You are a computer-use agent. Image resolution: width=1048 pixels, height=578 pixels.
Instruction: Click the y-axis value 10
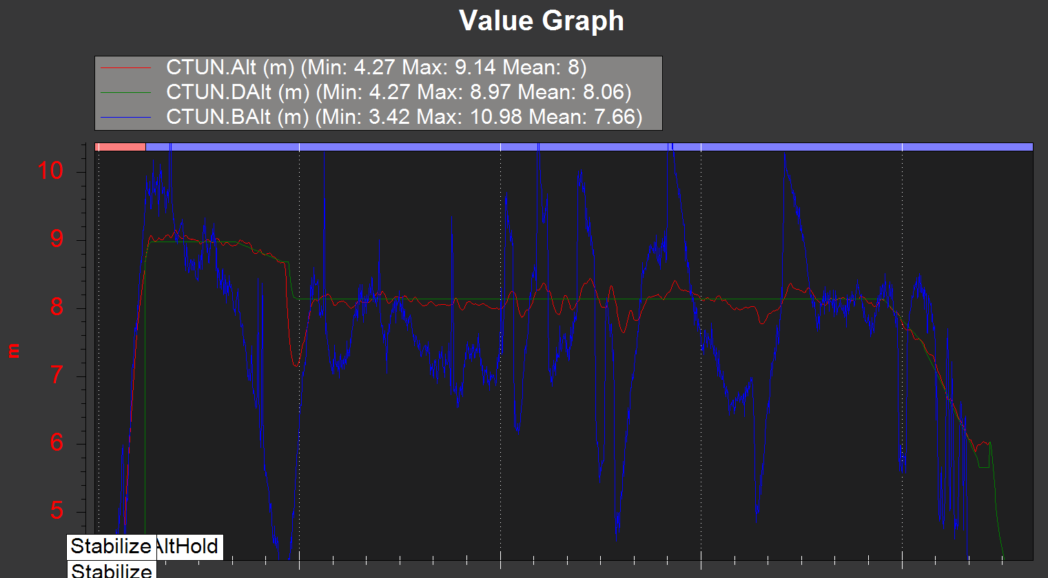pos(50,171)
